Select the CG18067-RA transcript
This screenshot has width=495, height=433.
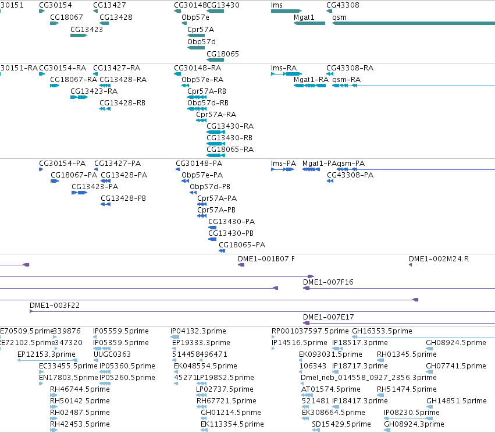(x=55, y=86)
